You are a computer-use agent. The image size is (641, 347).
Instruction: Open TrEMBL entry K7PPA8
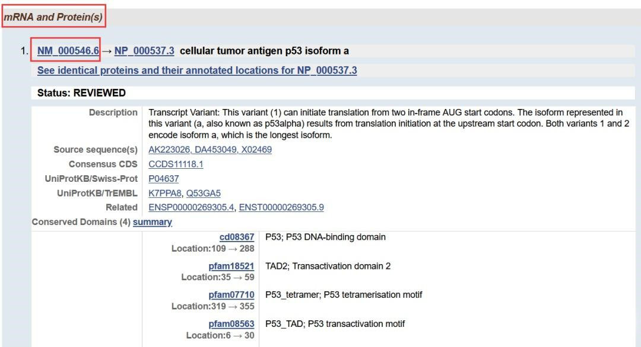165,193
